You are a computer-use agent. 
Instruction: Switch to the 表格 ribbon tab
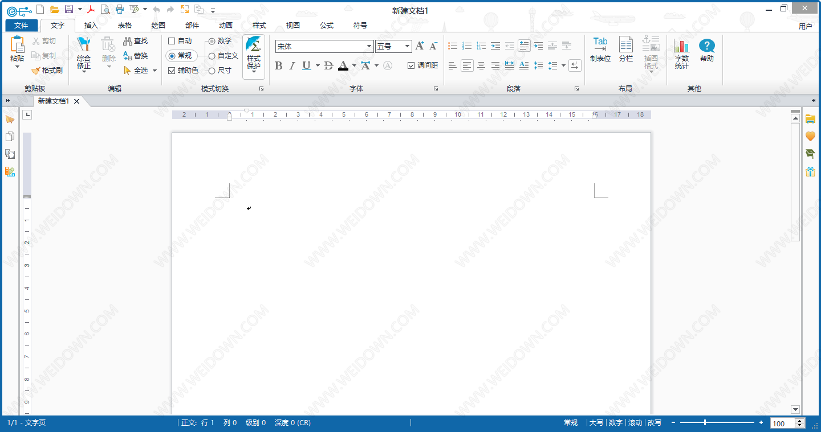tap(125, 26)
